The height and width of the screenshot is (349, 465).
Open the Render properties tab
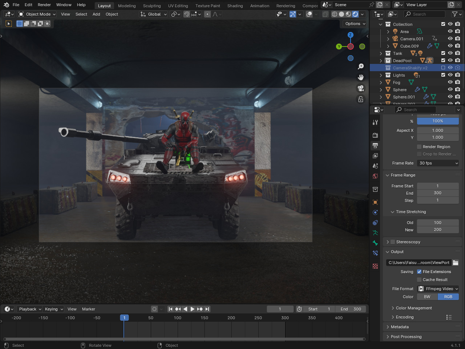pyautogui.click(x=375, y=135)
